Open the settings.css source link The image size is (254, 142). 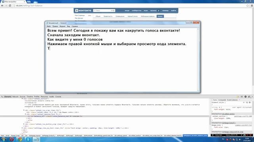[243, 116]
